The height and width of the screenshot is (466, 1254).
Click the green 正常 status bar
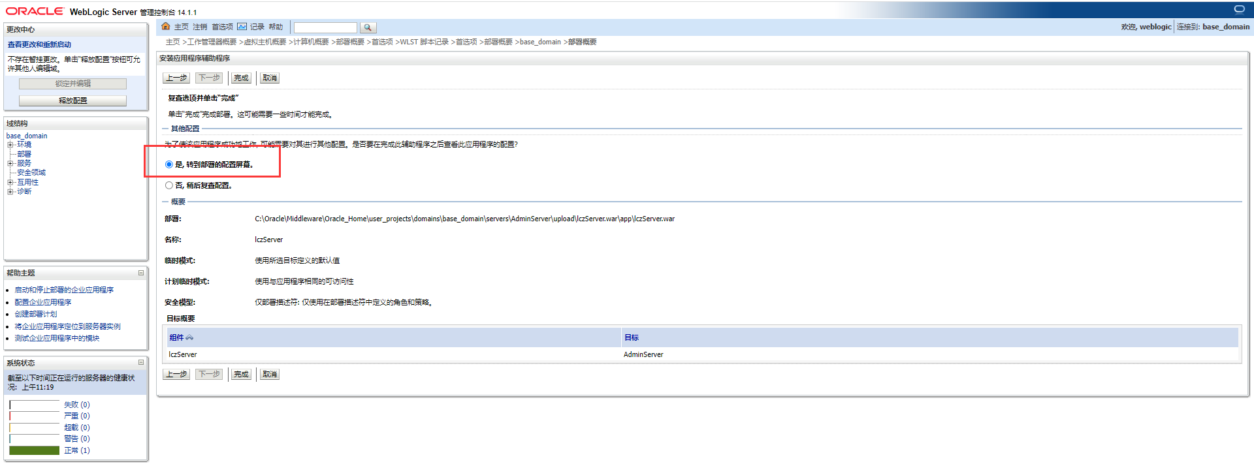(35, 450)
